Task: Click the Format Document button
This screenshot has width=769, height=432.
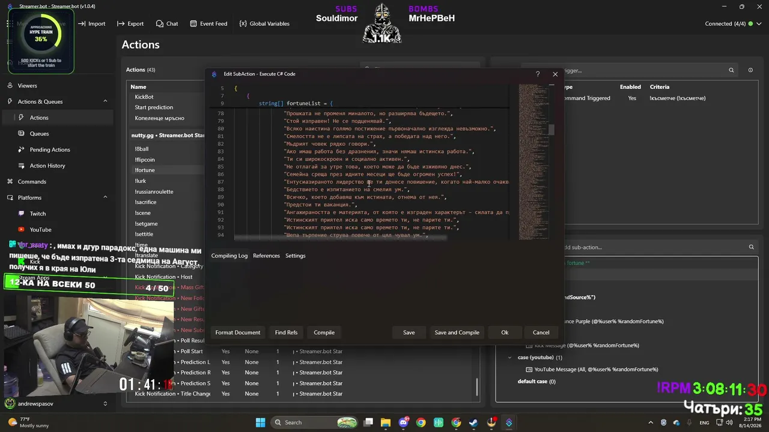Action: (238, 332)
